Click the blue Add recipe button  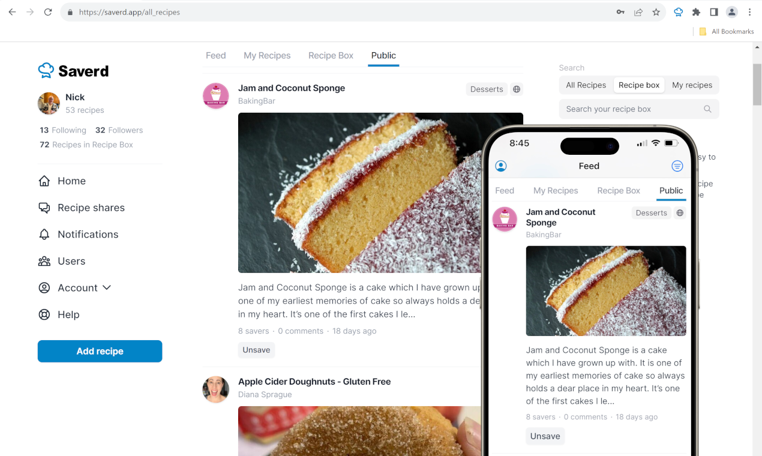click(x=100, y=351)
